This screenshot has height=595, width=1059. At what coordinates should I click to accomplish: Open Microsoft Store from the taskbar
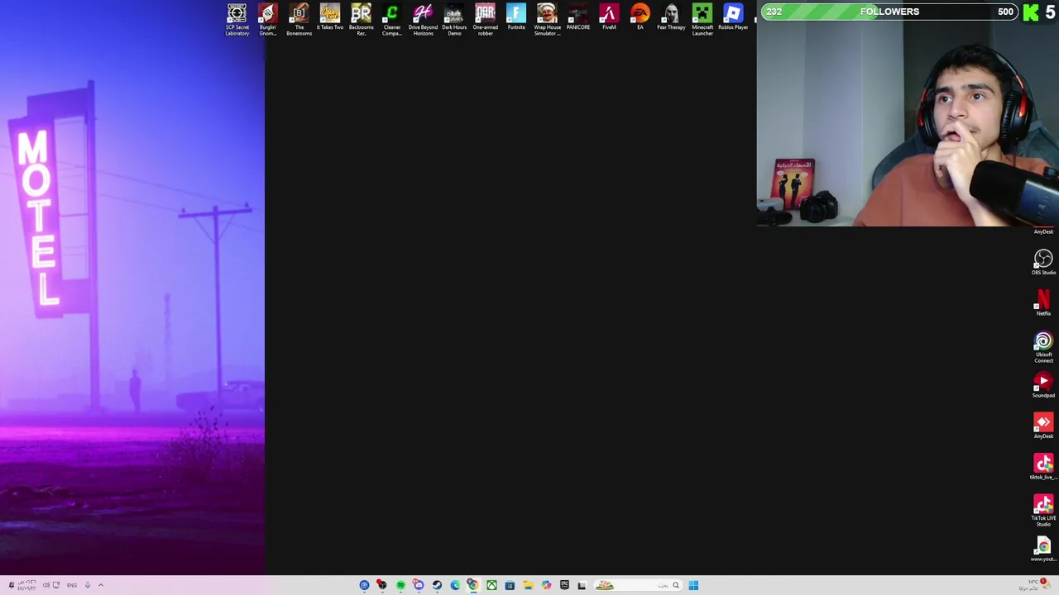(510, 585)
